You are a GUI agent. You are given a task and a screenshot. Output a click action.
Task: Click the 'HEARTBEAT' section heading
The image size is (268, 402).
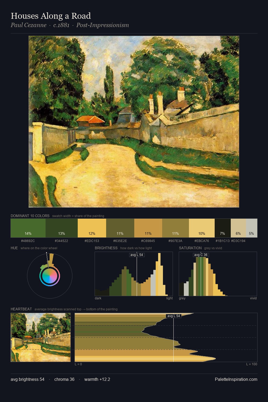click(x=21, y=309)
